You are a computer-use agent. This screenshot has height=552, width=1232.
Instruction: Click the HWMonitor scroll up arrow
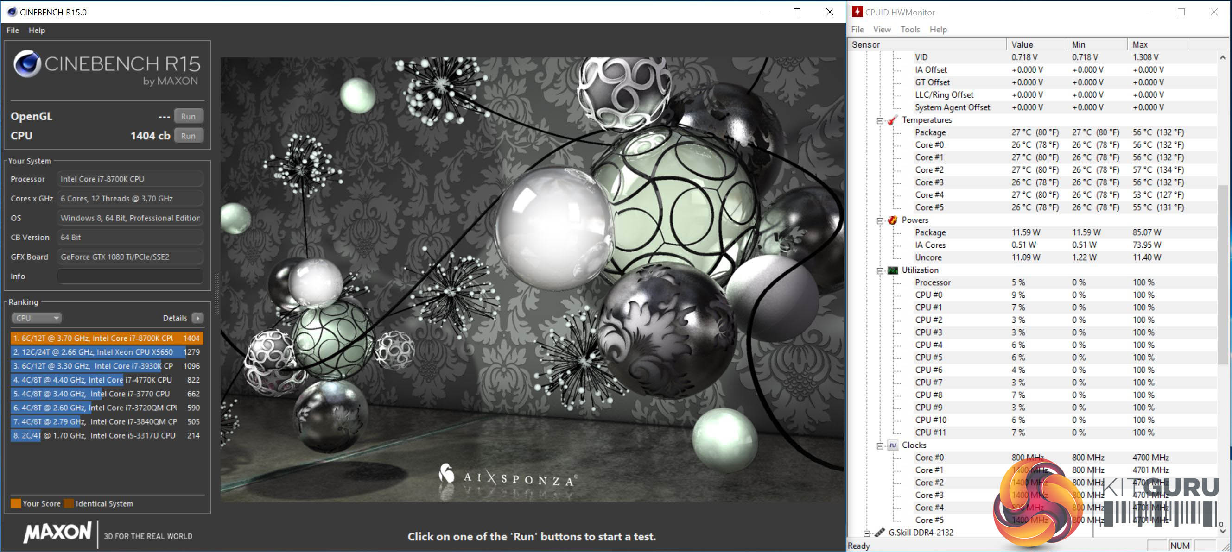tap(1222, 58)
